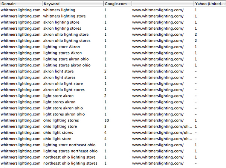Click URL in 'ohio lighting stores' row

coord(158,120)
